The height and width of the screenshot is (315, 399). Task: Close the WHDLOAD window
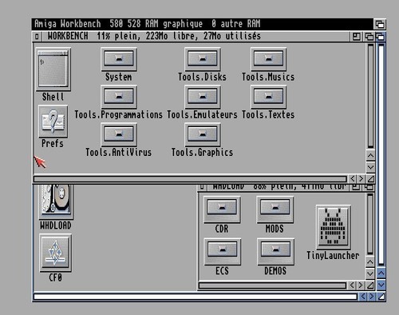point(202,187)
